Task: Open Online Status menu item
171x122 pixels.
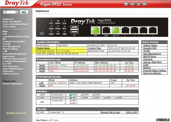Action: coord(9,27)
